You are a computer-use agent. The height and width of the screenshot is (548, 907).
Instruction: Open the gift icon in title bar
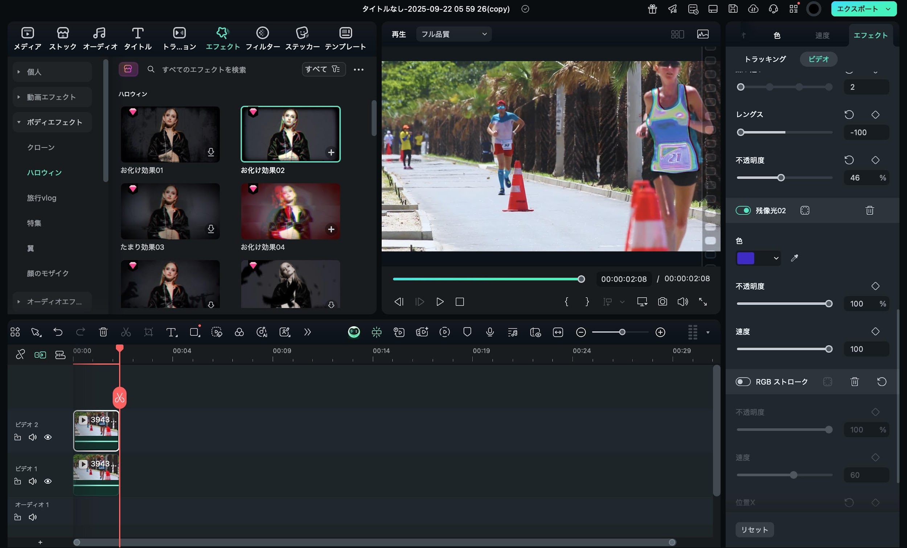(x=652, y=9)
